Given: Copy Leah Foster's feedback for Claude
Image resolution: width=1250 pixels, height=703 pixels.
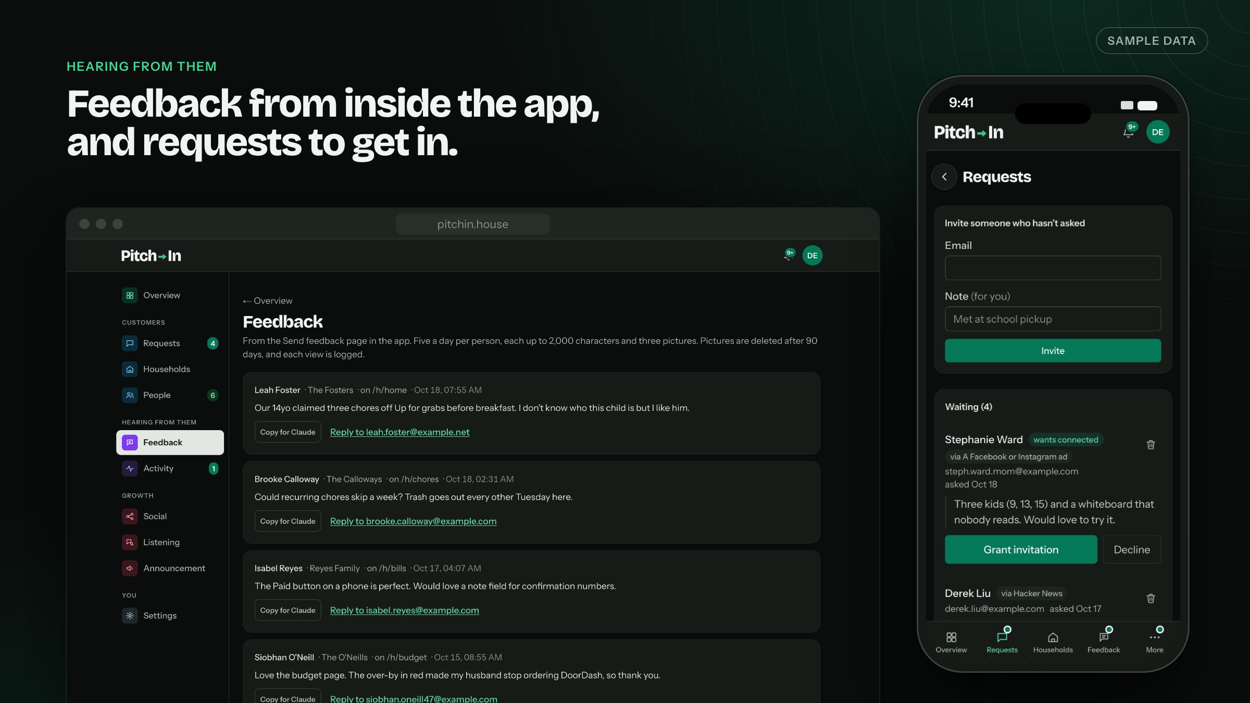Looking at the screenshot, I should point(287,432).
